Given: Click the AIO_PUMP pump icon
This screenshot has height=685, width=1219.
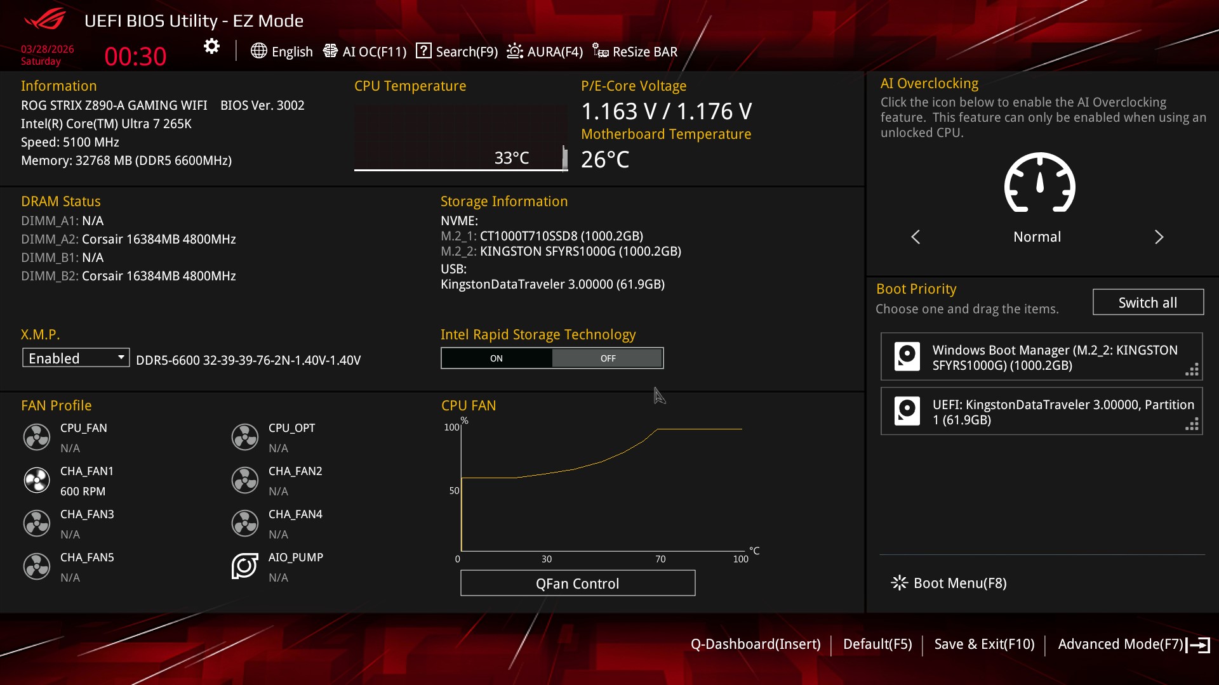Looking at the screenshot, I should coord(244,566).
